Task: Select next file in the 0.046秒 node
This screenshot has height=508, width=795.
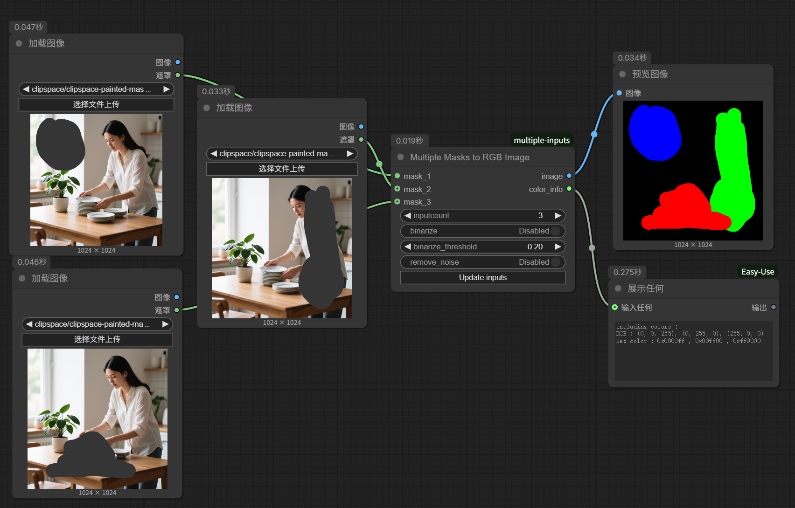Action: pyautogui.click(x=166, y=324)
